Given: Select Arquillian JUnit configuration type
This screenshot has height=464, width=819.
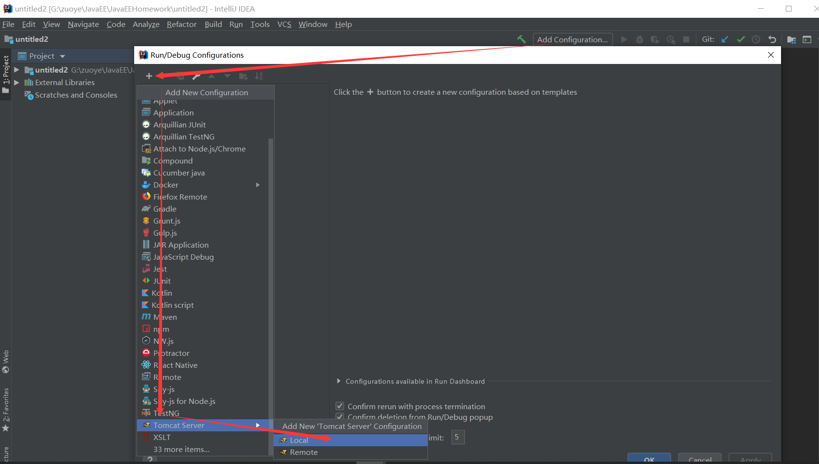Looking at the screenshot, I should tap(205, 125).
